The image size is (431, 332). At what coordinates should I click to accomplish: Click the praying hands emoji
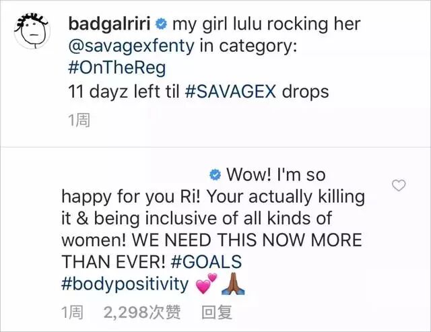[233, 284]
